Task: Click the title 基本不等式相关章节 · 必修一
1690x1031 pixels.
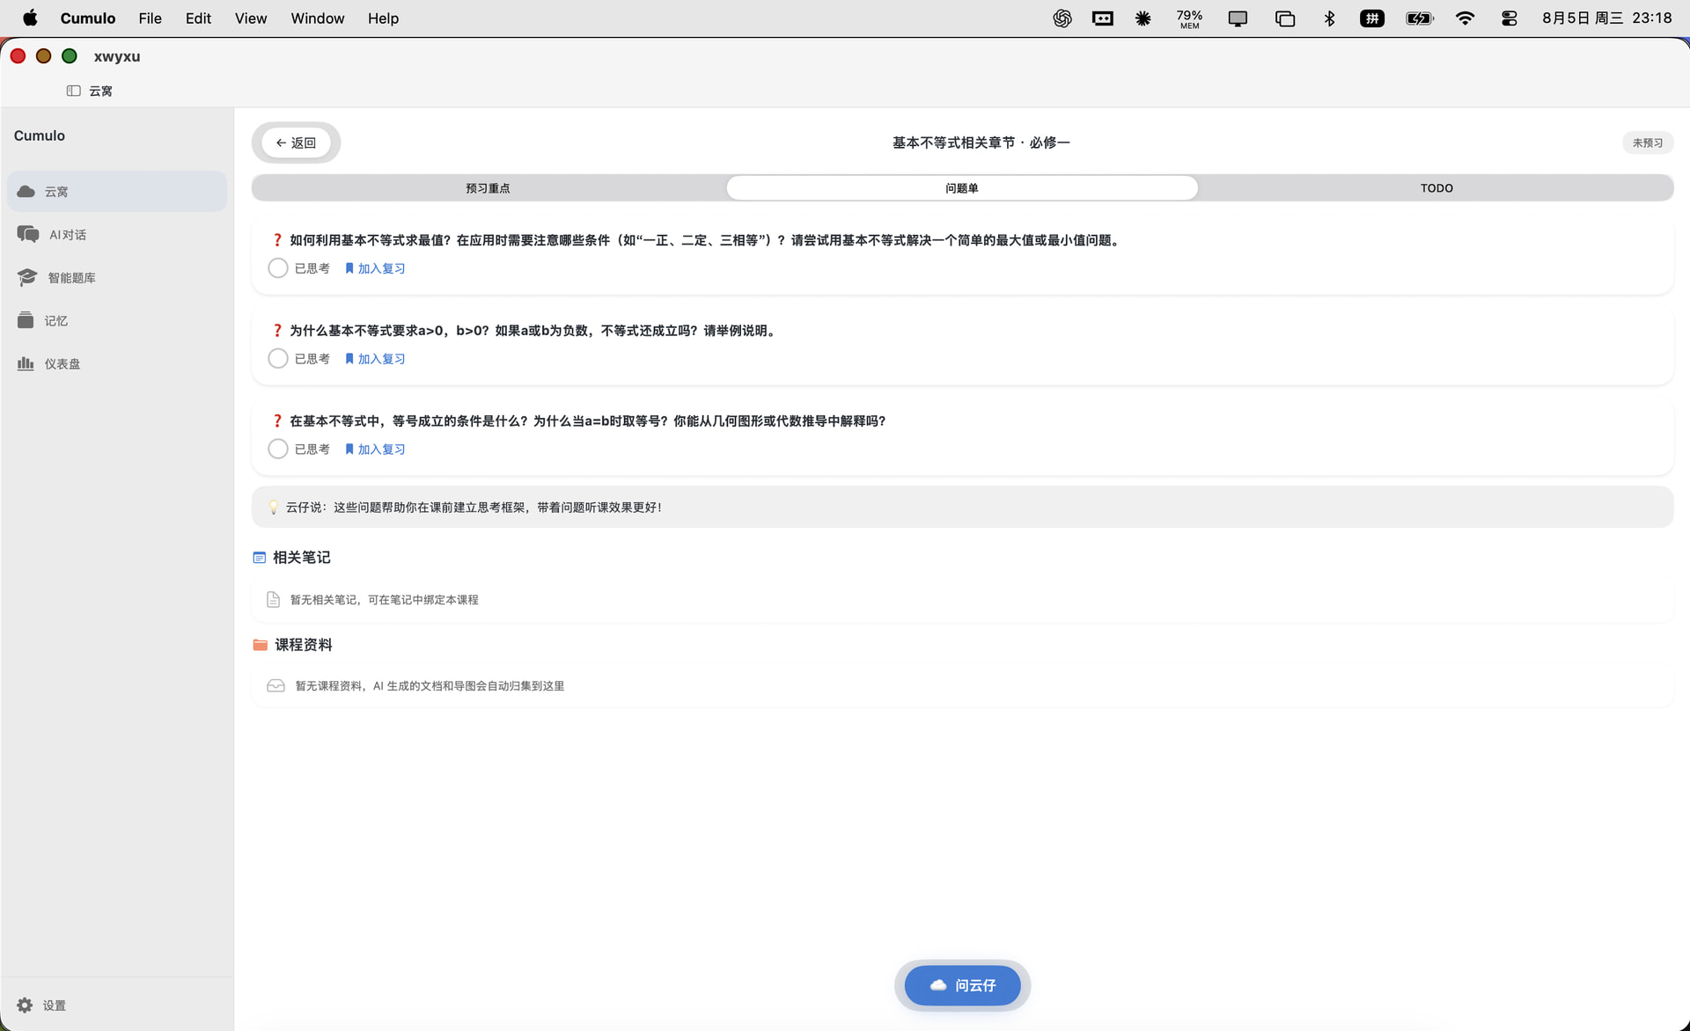Action: tap(981, 143)
